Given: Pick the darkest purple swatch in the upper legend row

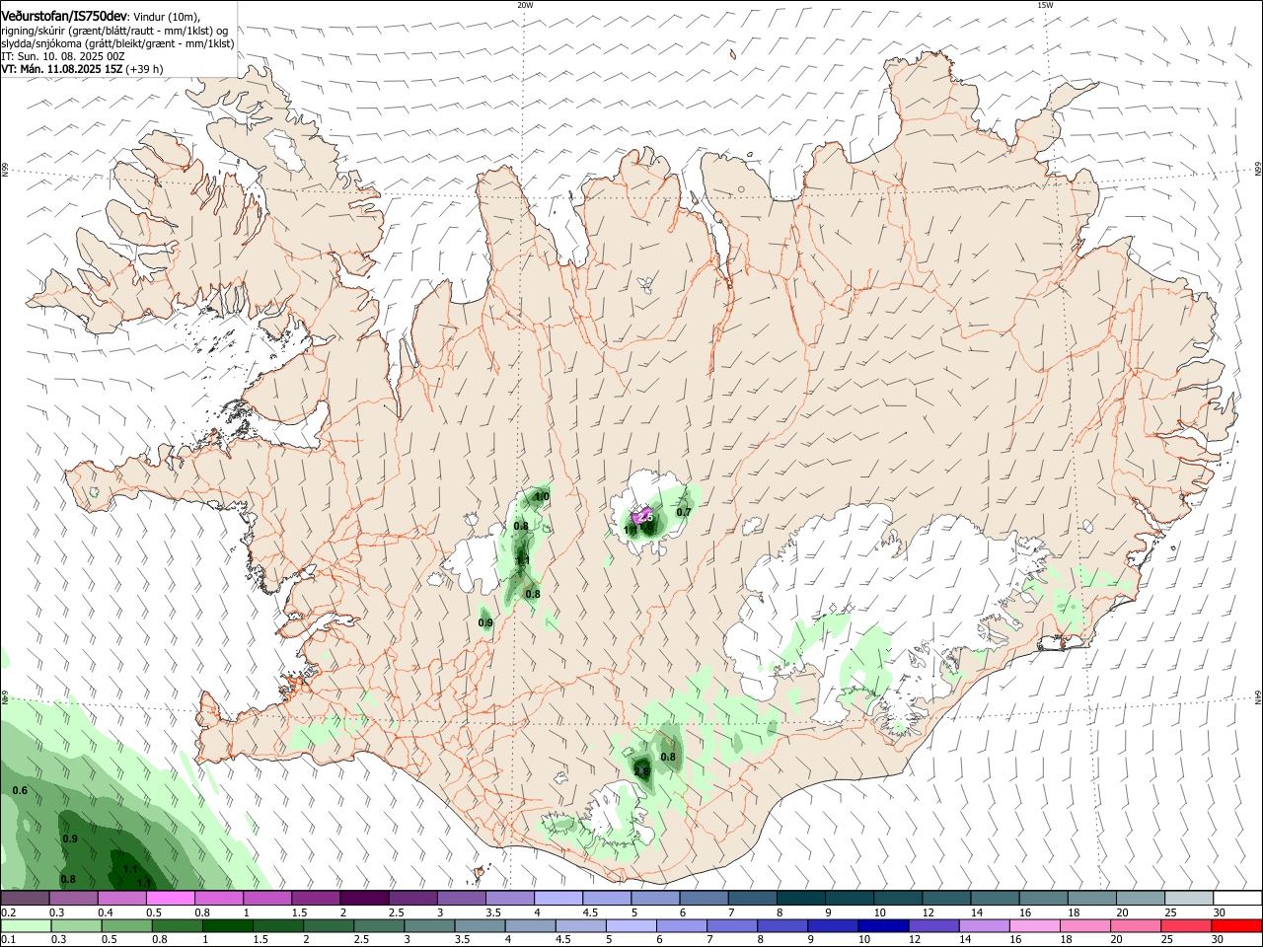Looking at the screenshot, I should pos(364,899).
